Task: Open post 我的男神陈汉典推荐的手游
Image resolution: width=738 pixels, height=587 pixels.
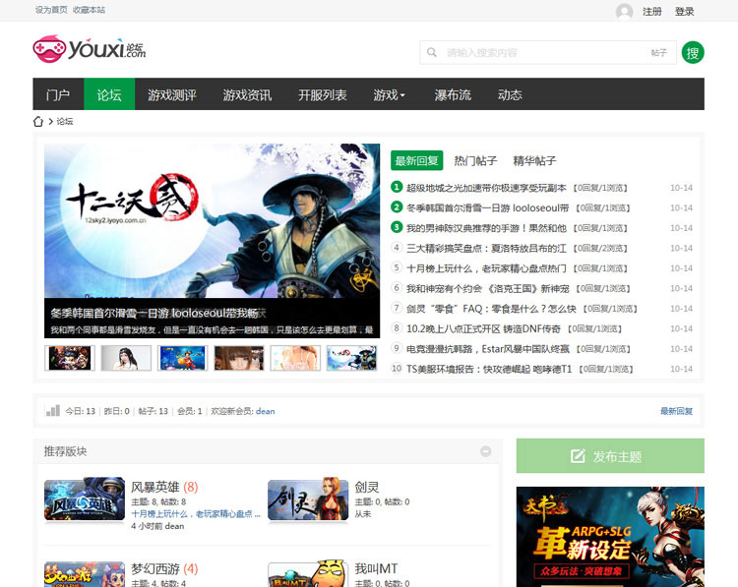Action: point(486,228)
